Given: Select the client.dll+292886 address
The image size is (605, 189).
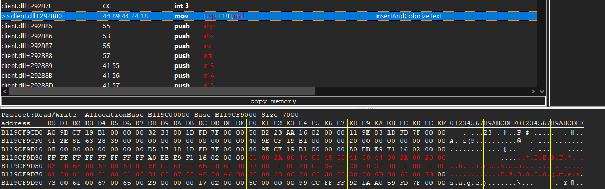Looking at the screenshot, I should [x=27, y=36].
